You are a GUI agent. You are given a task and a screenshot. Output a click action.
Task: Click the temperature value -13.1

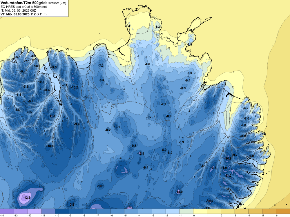[140, 153]
